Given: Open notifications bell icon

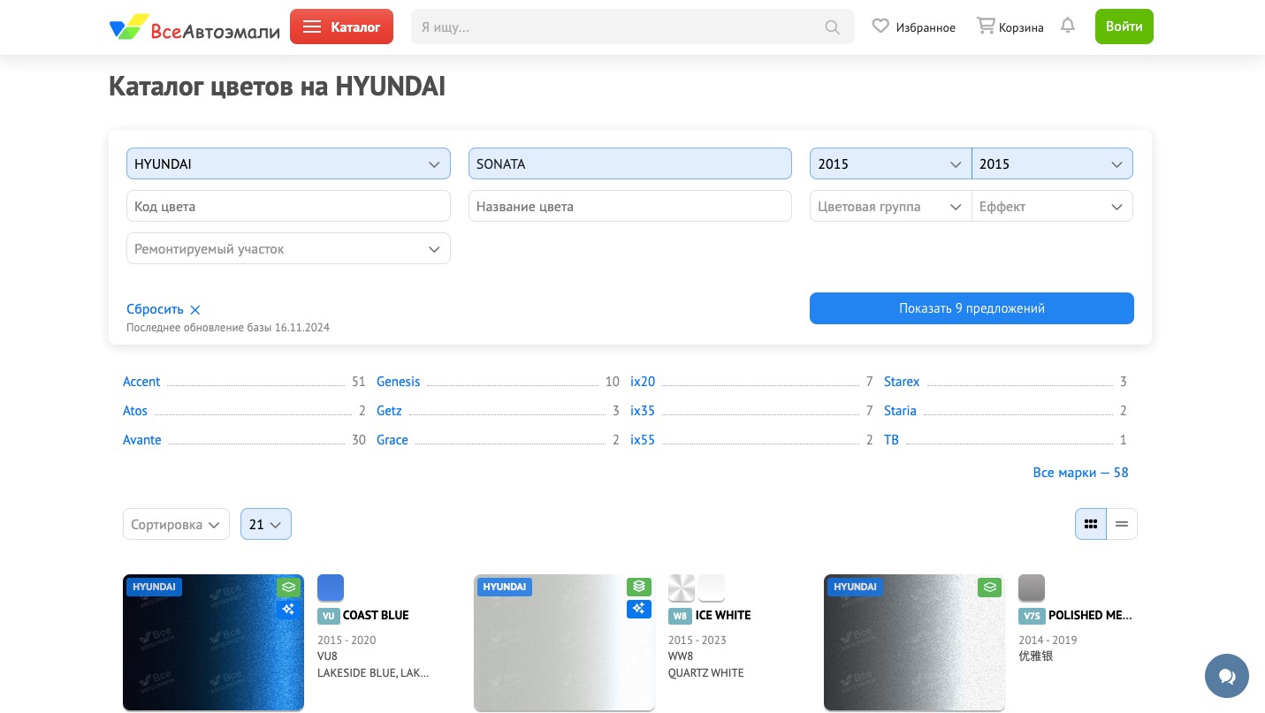Looking at the screenshot, I should [x=1068, y=26].
